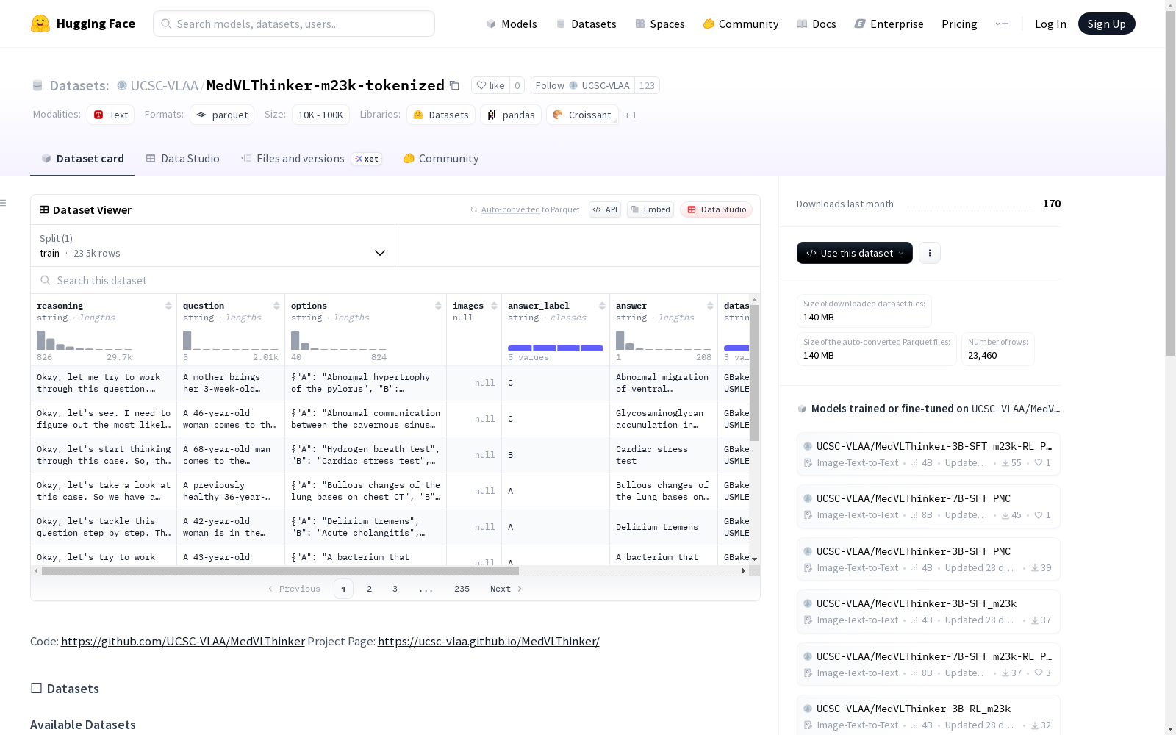The height and width of the screenshot is (735, 1176).
Task: Sort the reasoning column
Action: (168, 306)
